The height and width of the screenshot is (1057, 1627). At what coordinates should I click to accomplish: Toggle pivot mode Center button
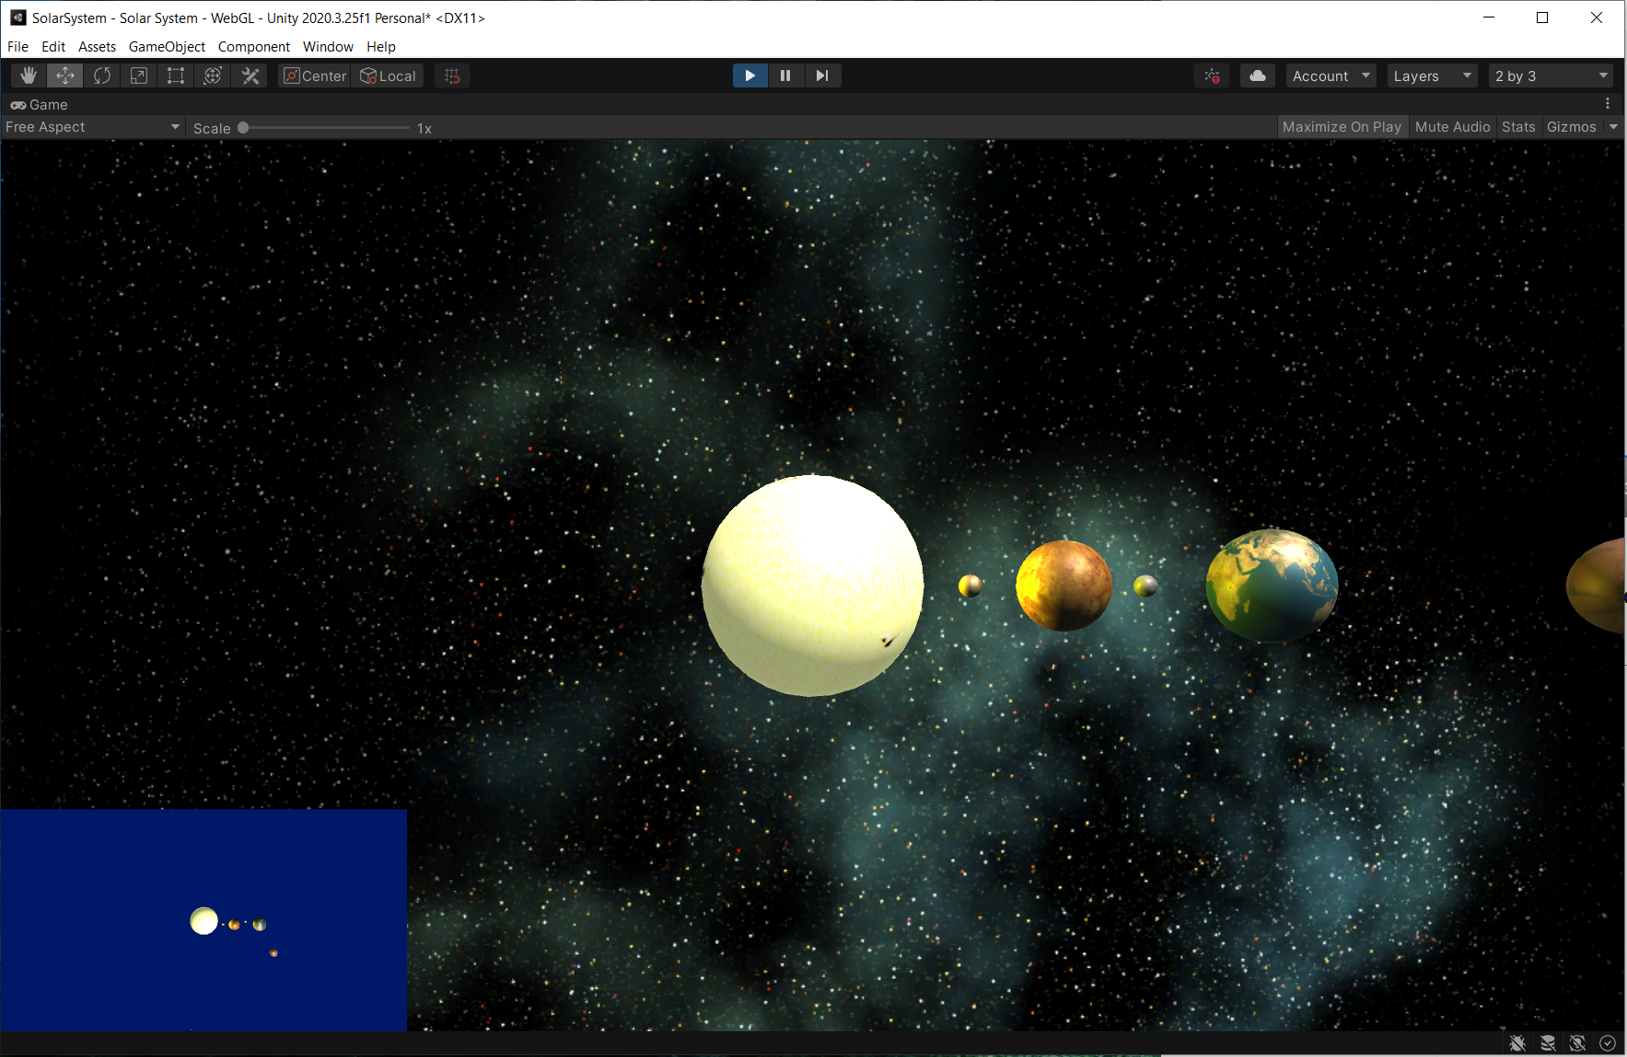(x=315, y=75)
